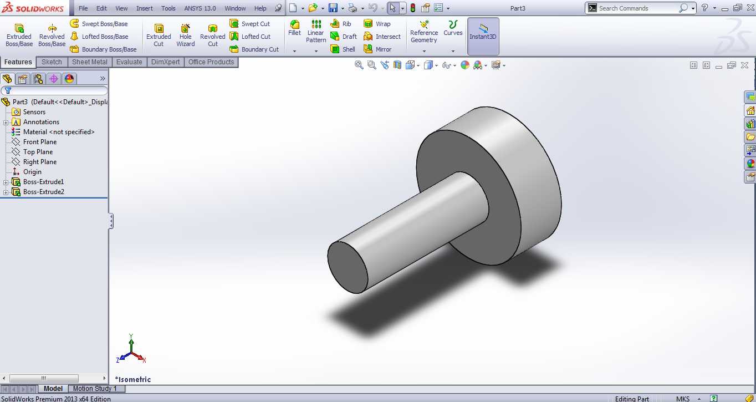This screenshot has width=756, height=402.
Task: Apply the Draft tool
Action: pos(344,37)
